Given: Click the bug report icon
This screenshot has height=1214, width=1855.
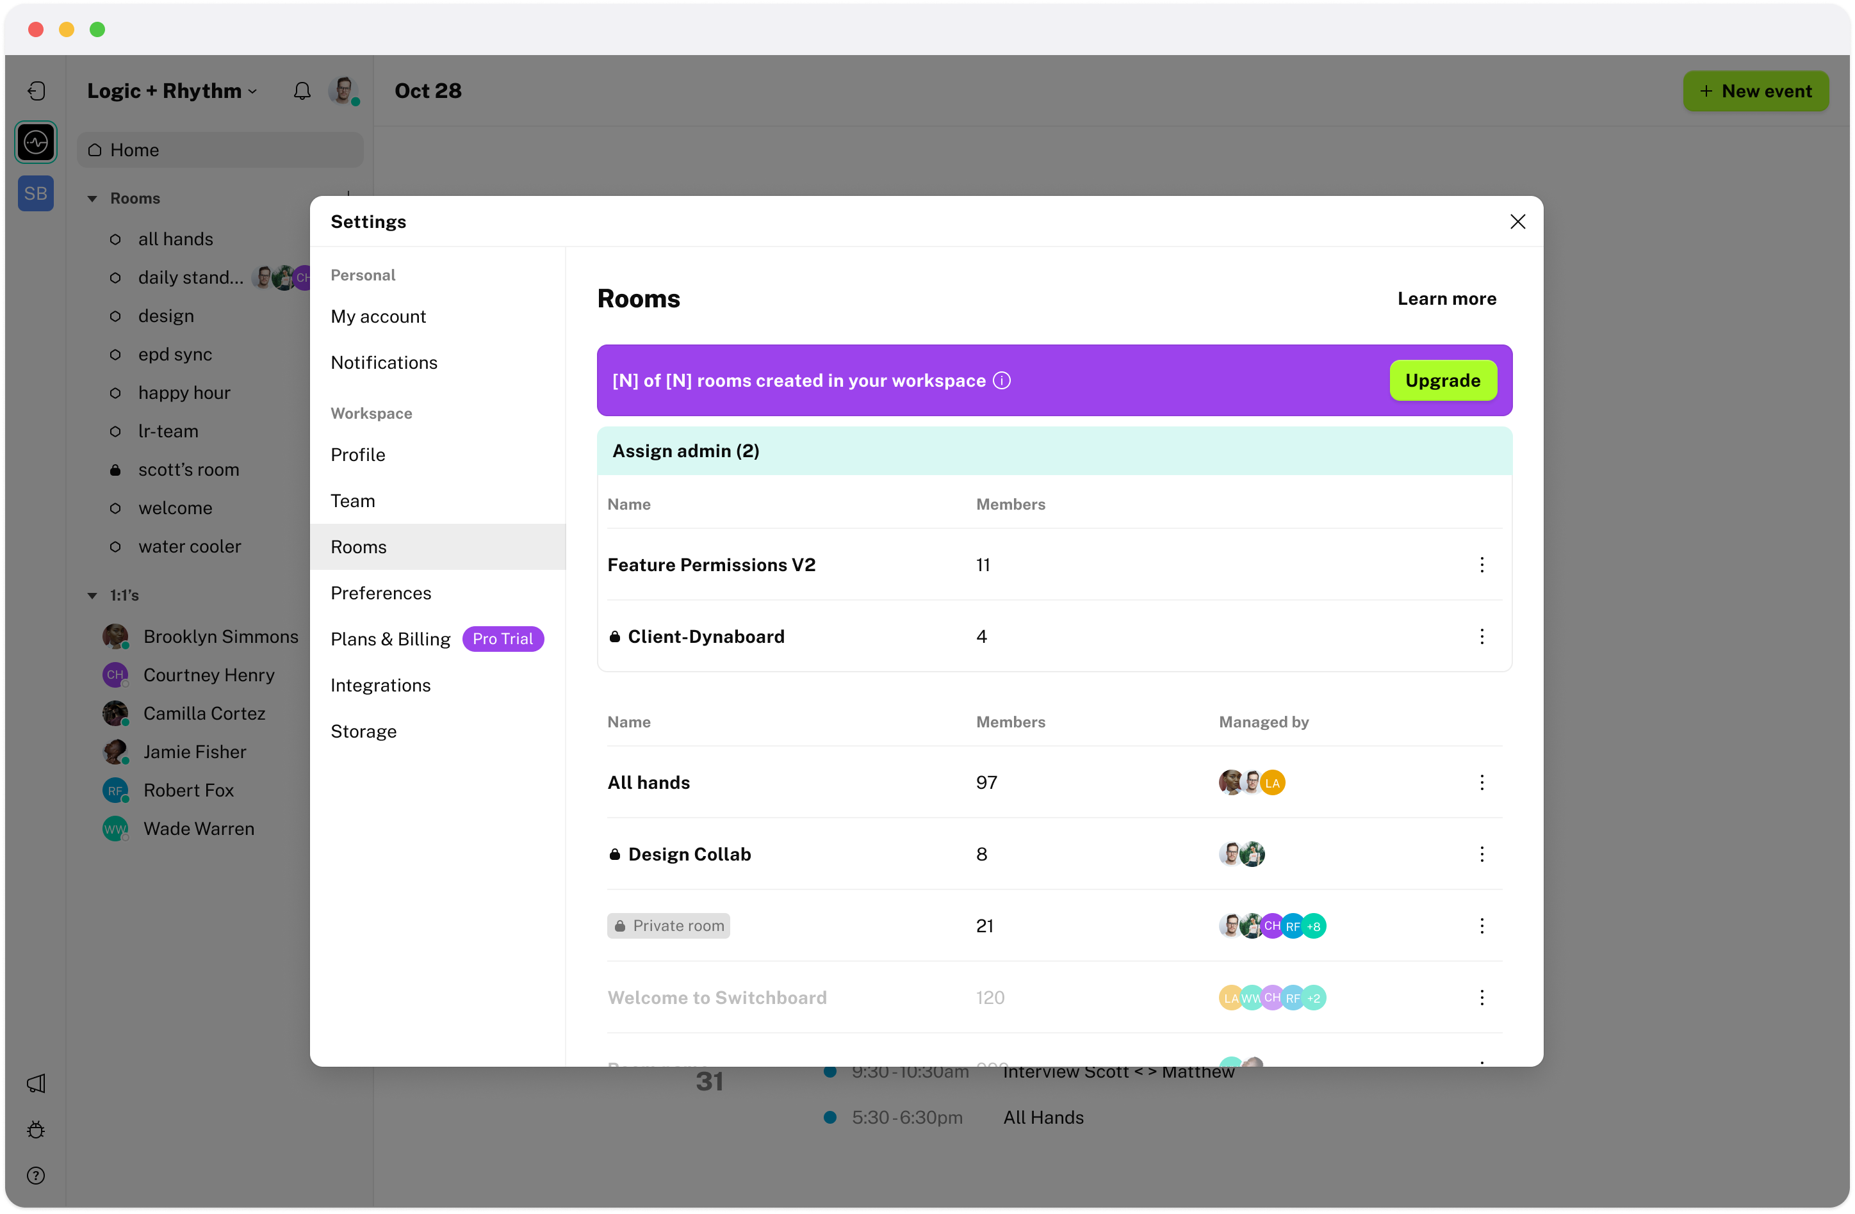Looking at the screenshot, I should coord(36,1129).
